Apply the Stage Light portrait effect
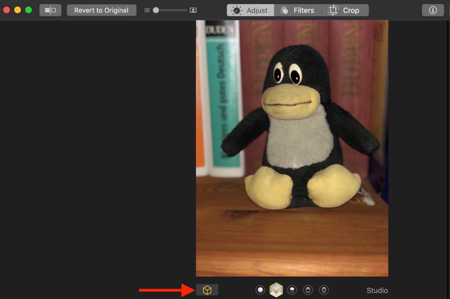Viewport: 450px width, 299px height. click(x=308, y=290)
